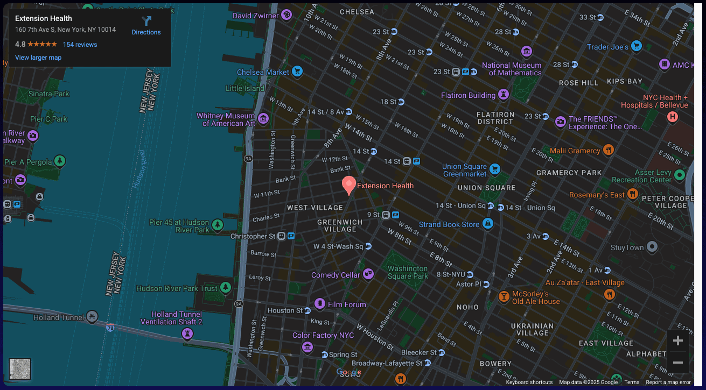Click the StuyTown location marker

point(652,247)
